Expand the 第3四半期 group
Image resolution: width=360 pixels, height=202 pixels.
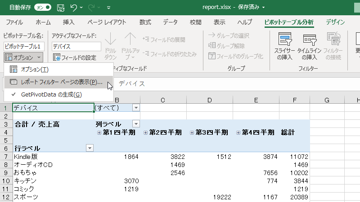(192, 132)
